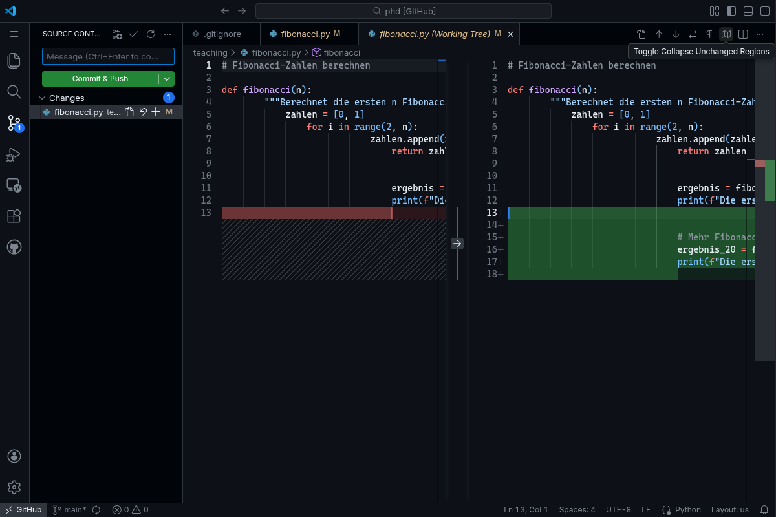Screen dimensions: 776x517
Task: Click Layout: us in status bar
Action: [x=730, y=510]
